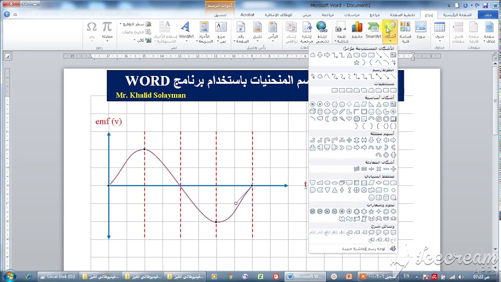Choose the wave banner shape
Image resolution: width=501 pixels, height=282 pixels.
tap(349, 219)
